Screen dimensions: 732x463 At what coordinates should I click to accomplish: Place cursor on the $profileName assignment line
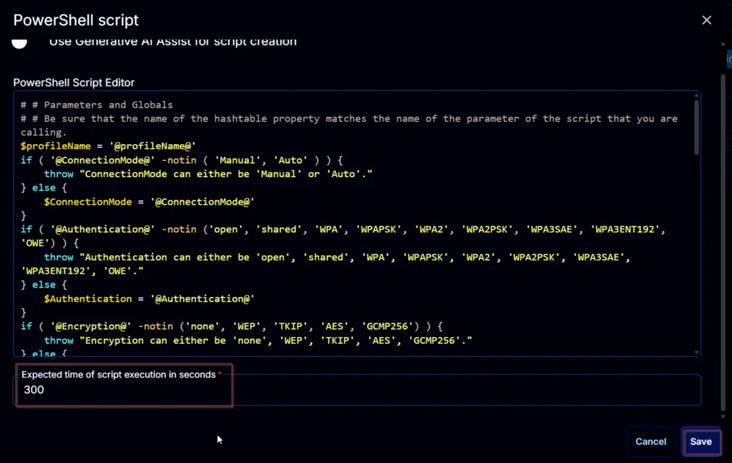108,146
